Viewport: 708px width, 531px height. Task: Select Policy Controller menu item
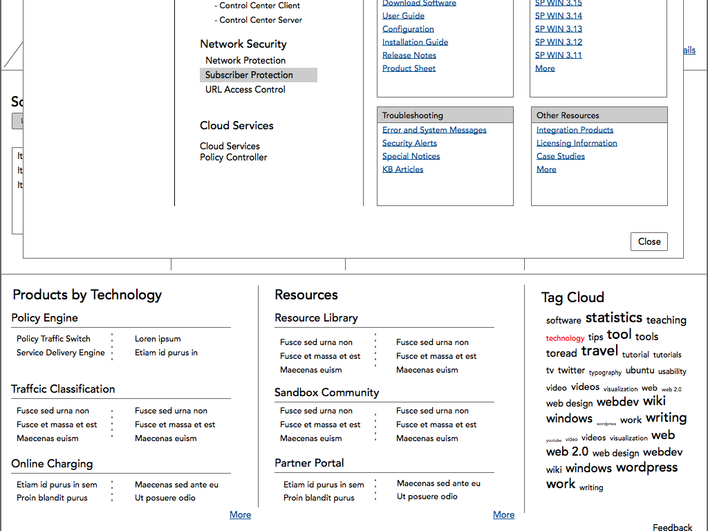pos(234,157)
